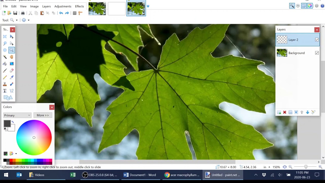Screen dimensions: 325x183
Task: Select the Shapes tool
Action: pyautogui.click(x=8, y=98)
